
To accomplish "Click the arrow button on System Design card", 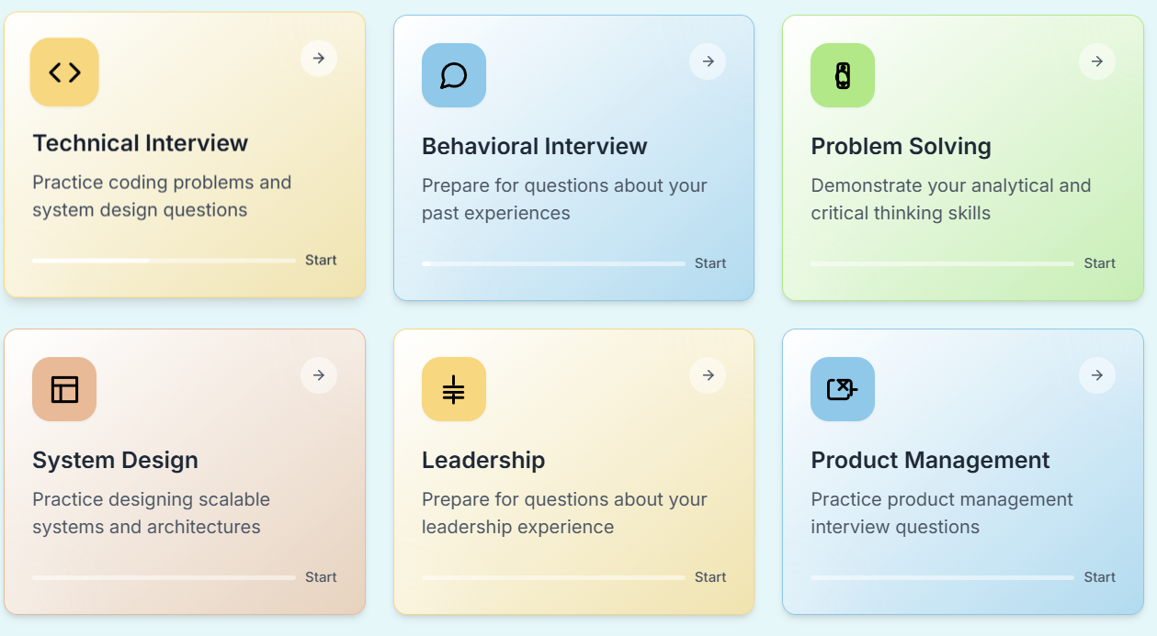I will 318,374.
